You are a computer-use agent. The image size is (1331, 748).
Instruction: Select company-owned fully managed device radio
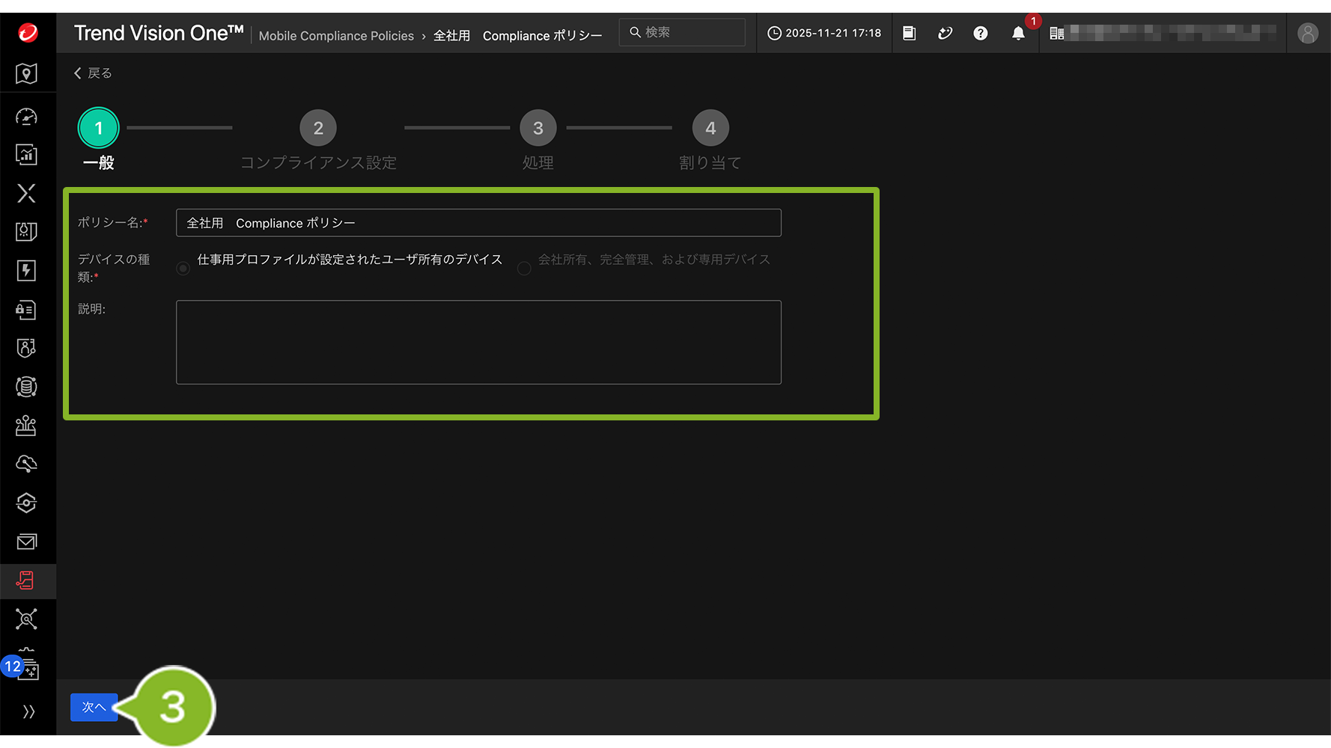[x=524, y=268]
